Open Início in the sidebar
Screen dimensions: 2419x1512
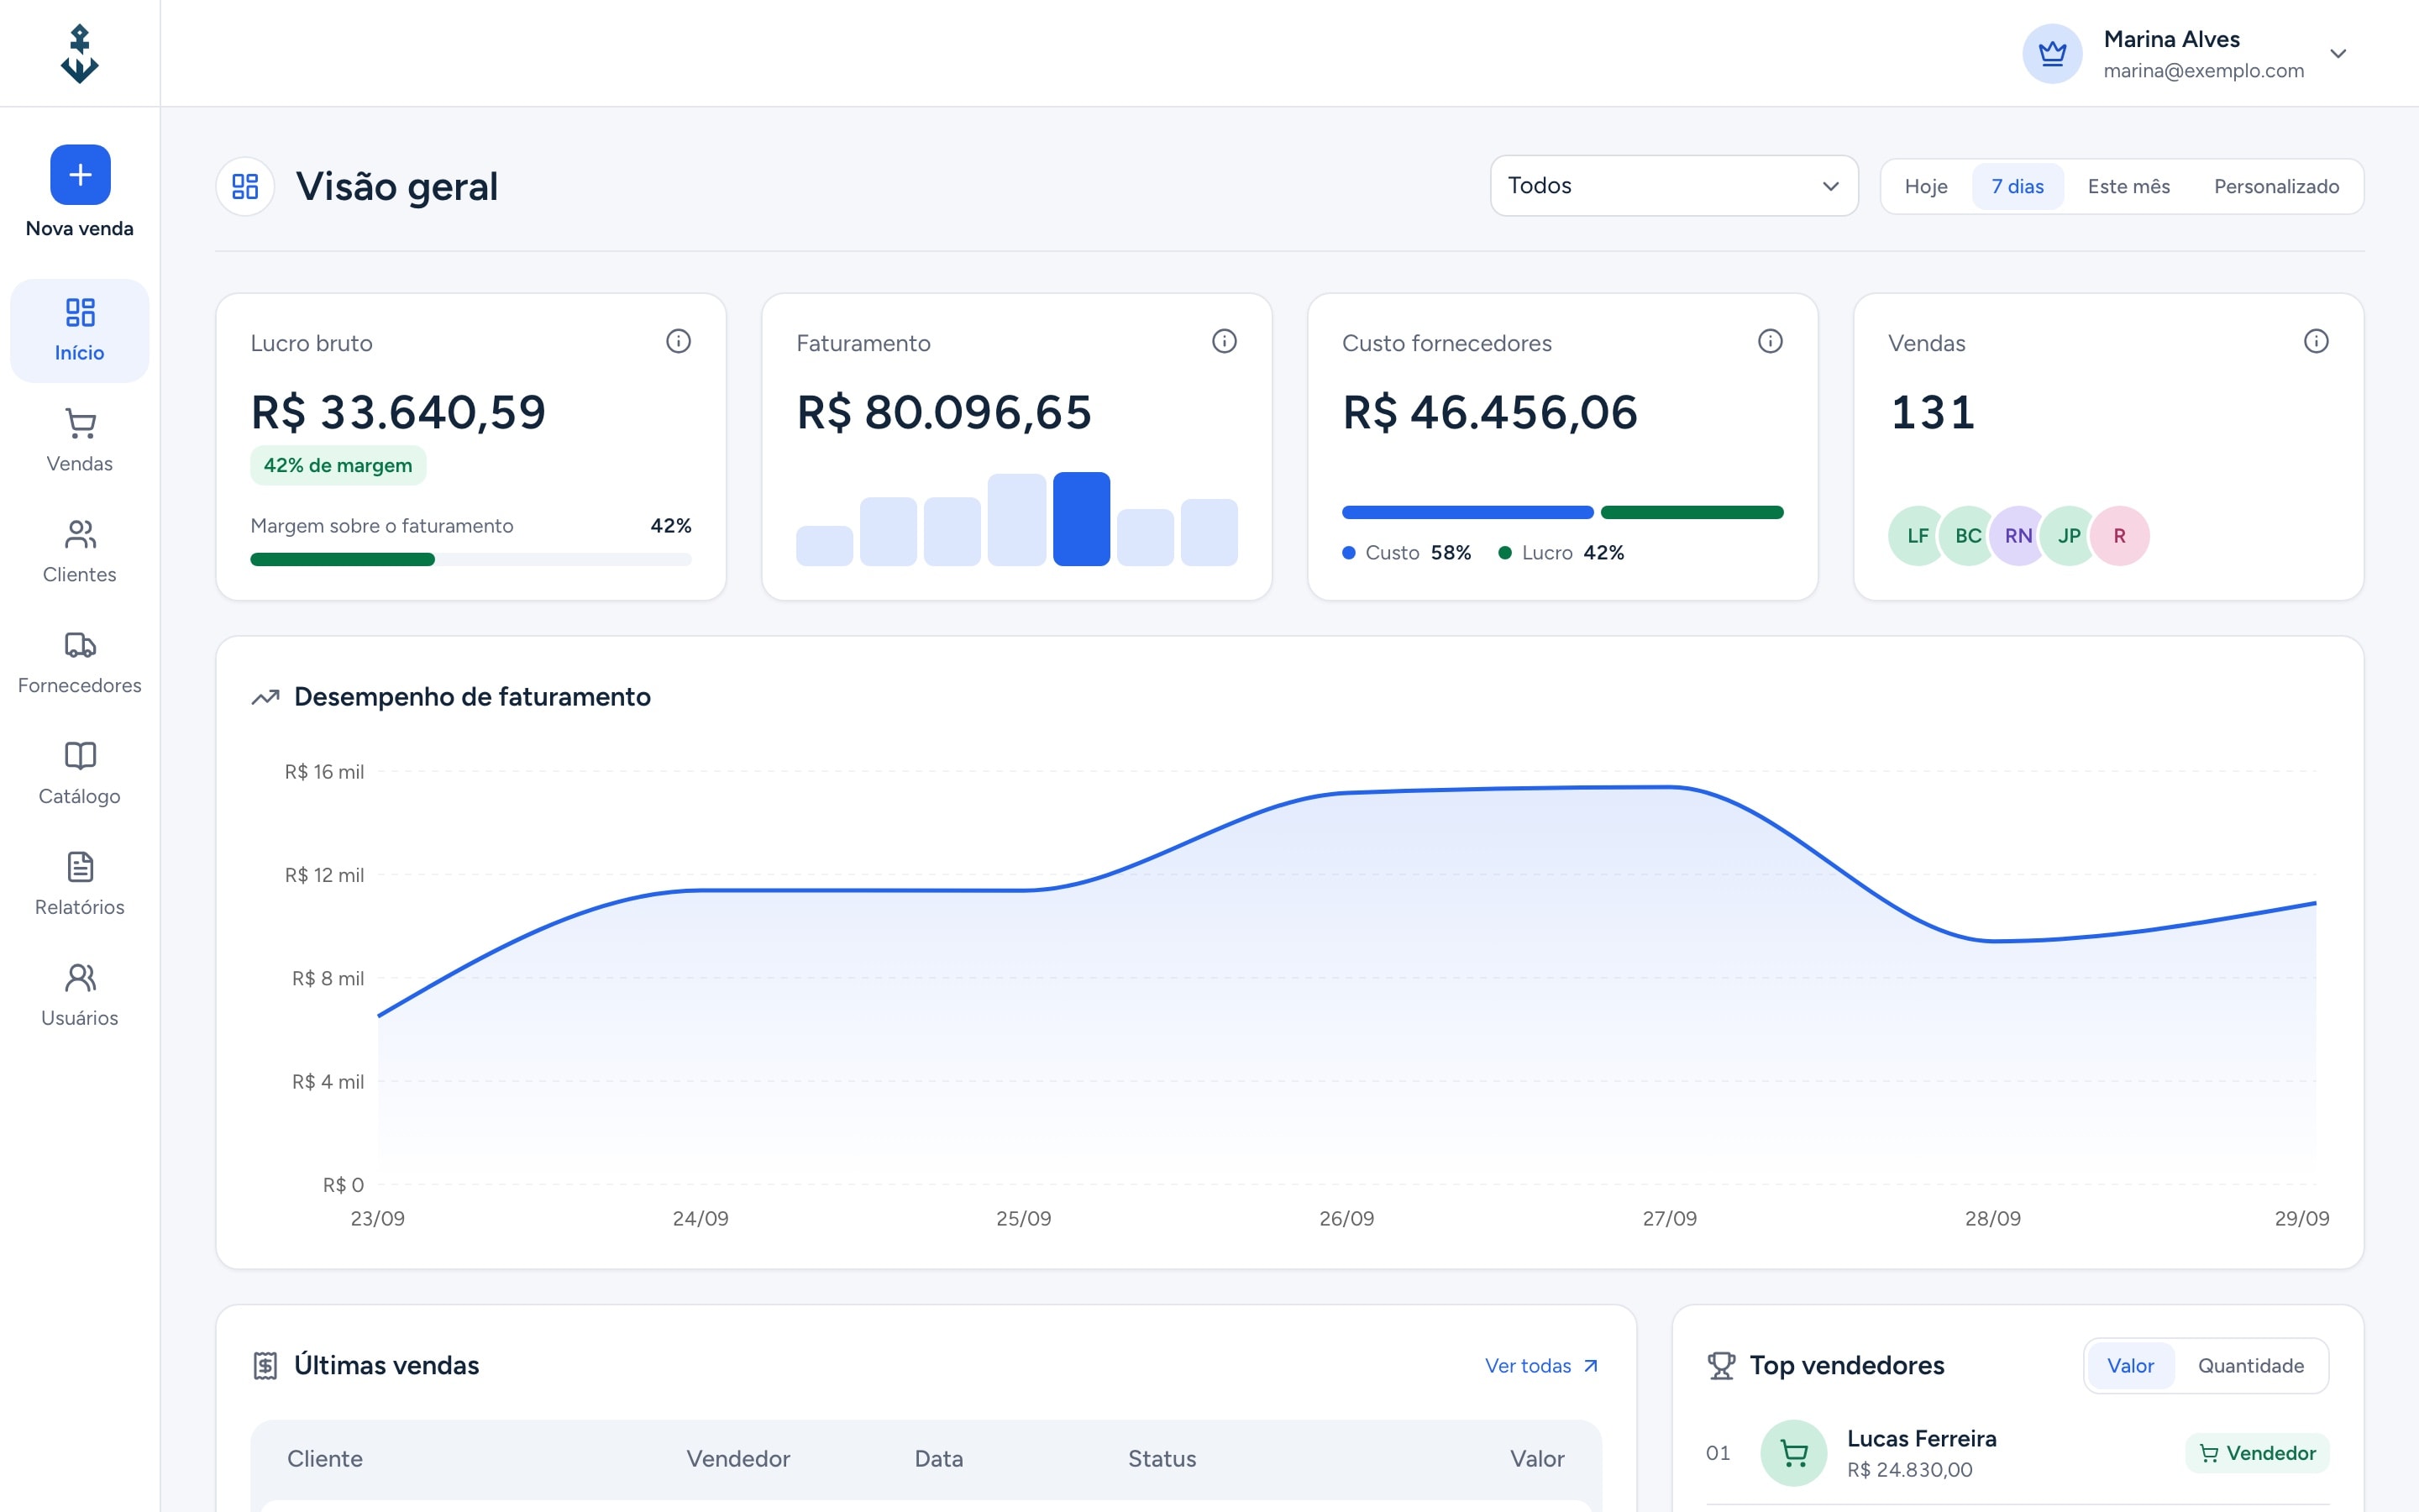[x=80, y=331]
